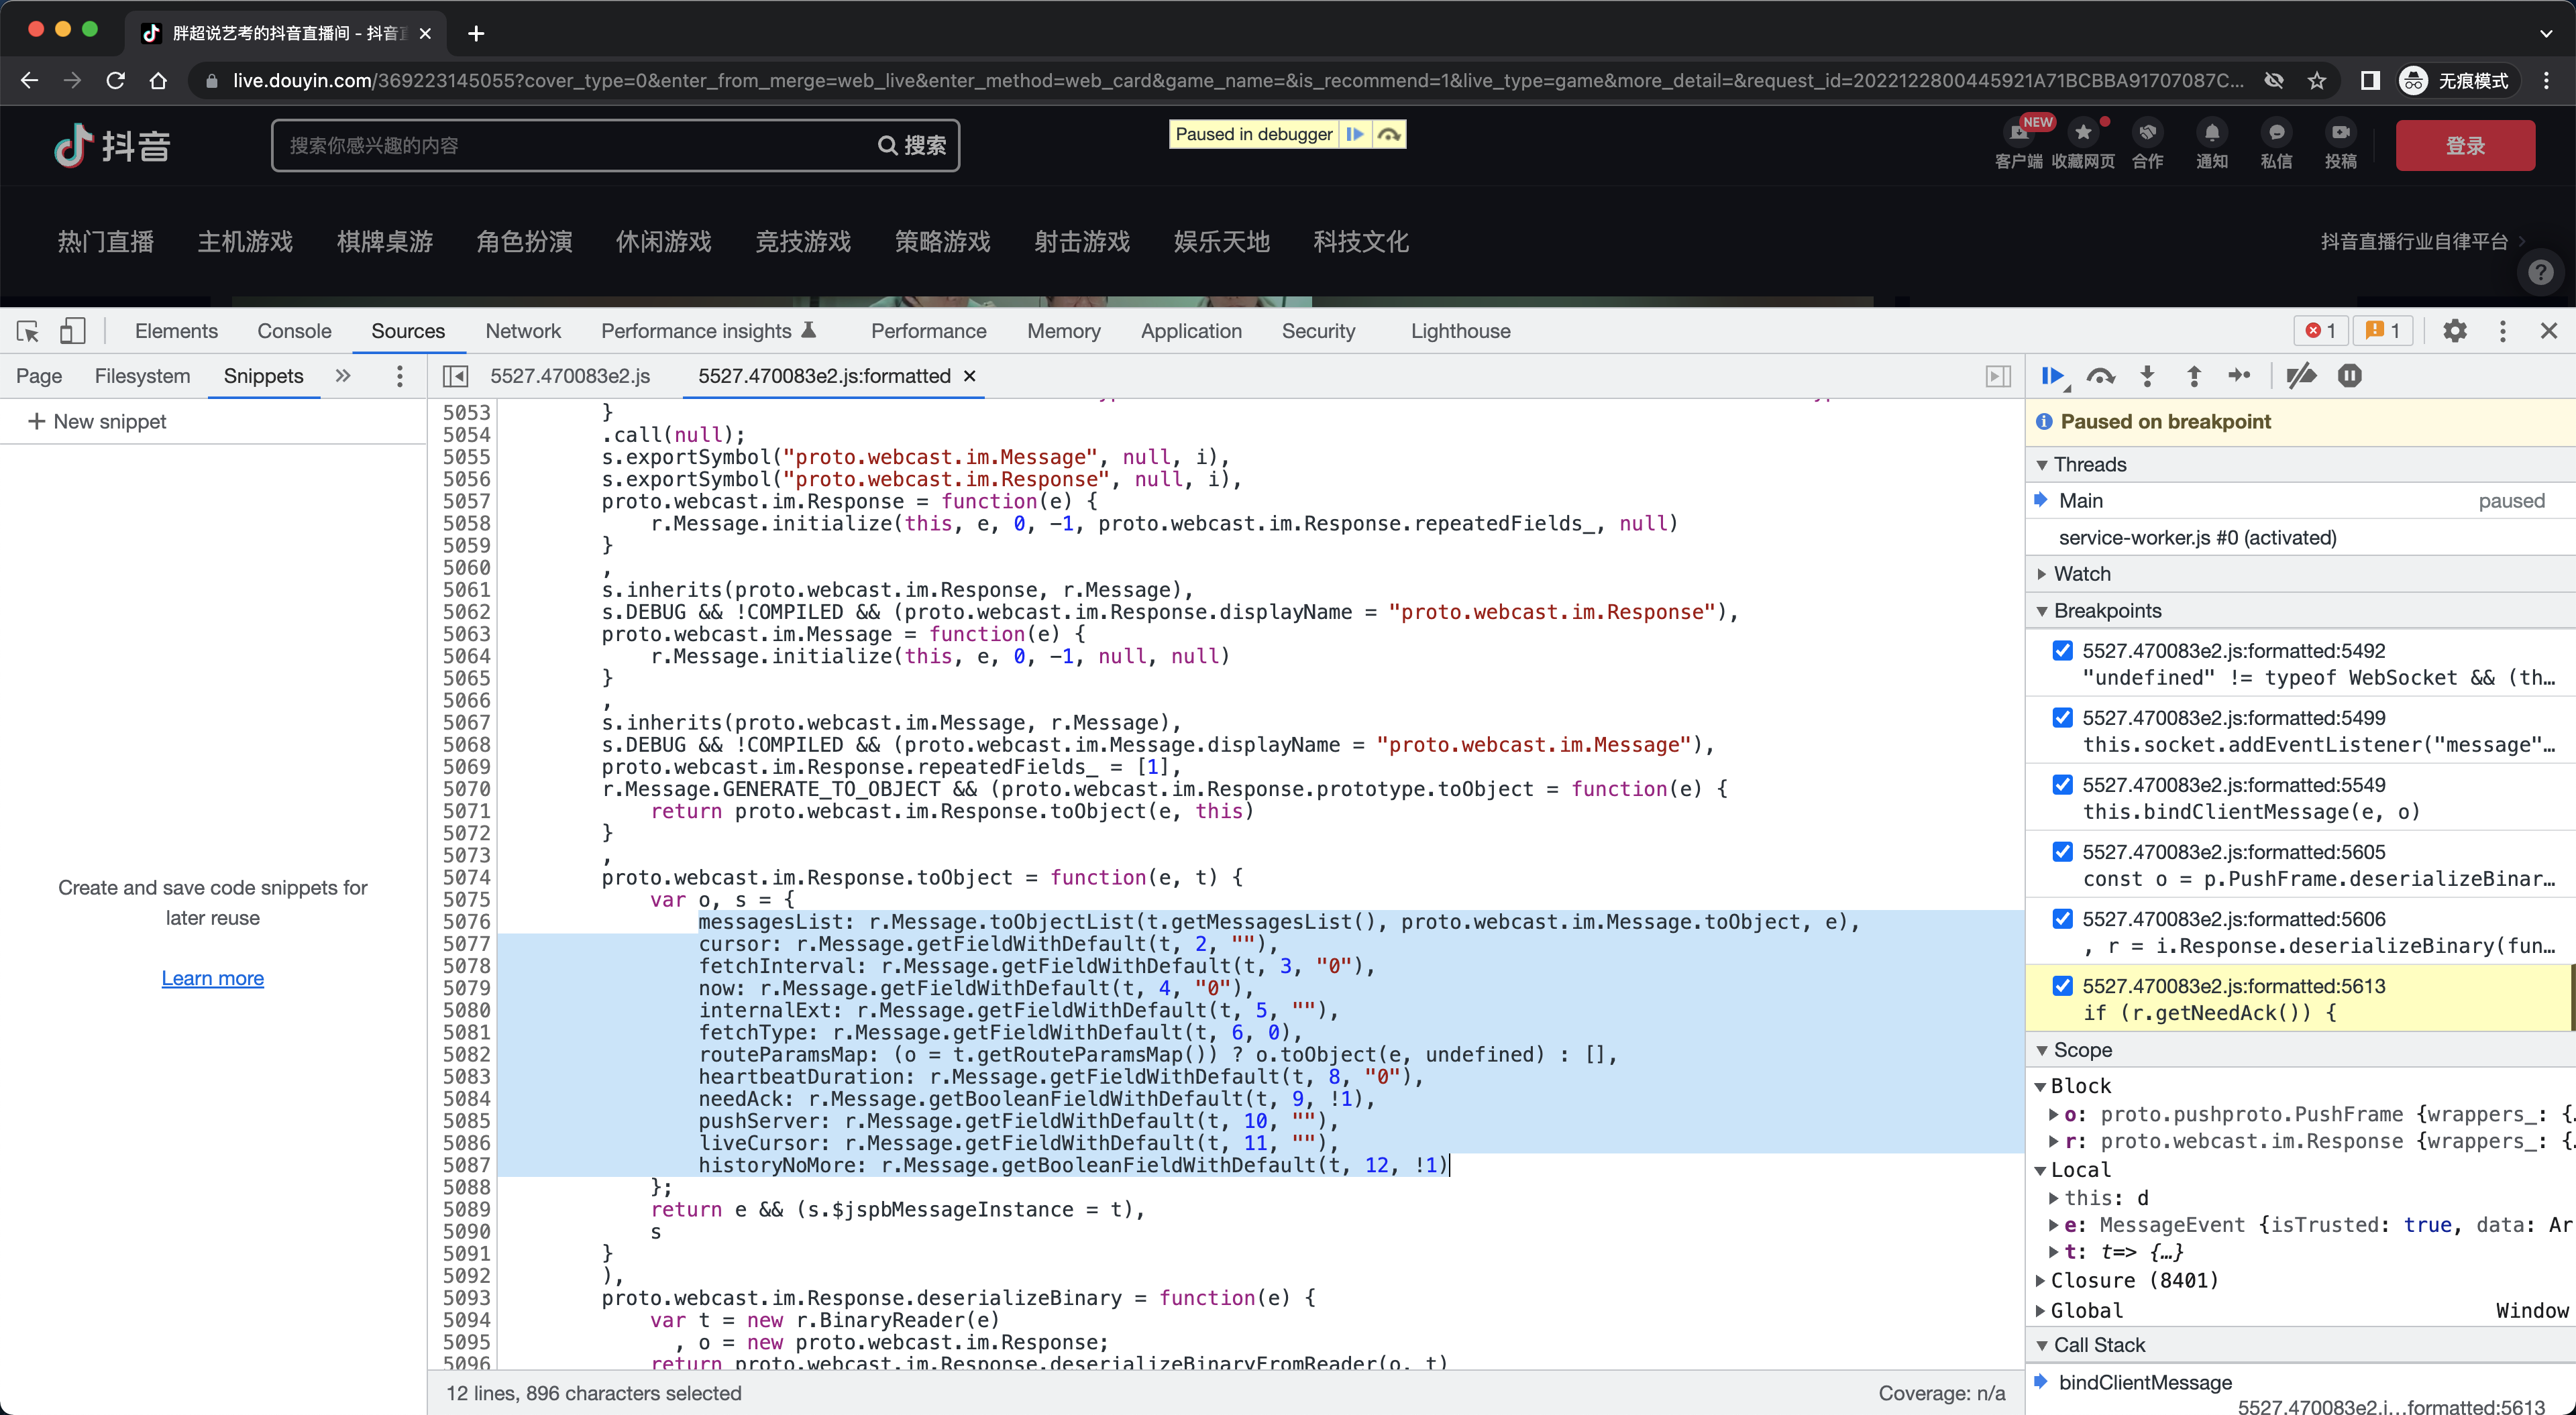Click the help question mark icon
The image size is (2576, 1415).
(2541, 272)
